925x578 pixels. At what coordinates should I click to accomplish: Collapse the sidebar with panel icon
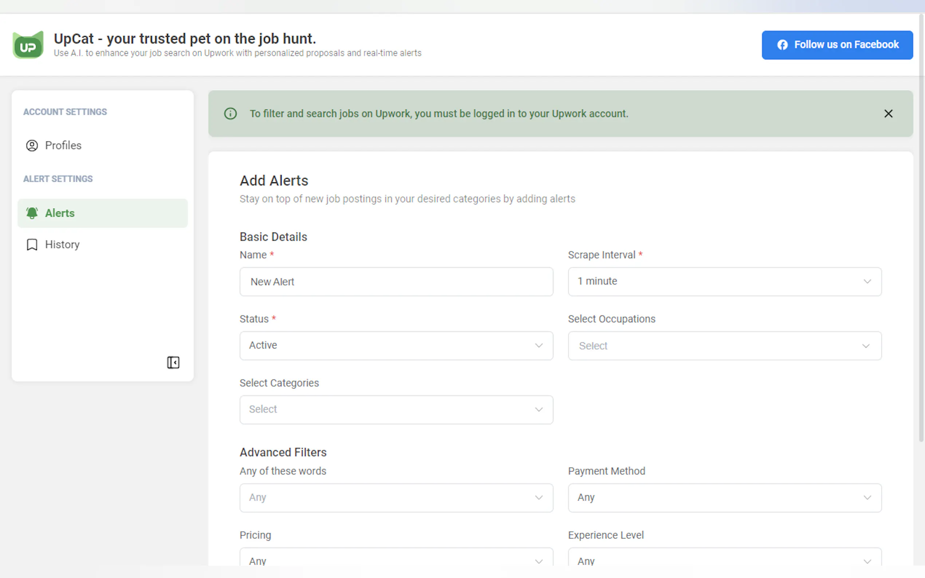tap(173, 363)
